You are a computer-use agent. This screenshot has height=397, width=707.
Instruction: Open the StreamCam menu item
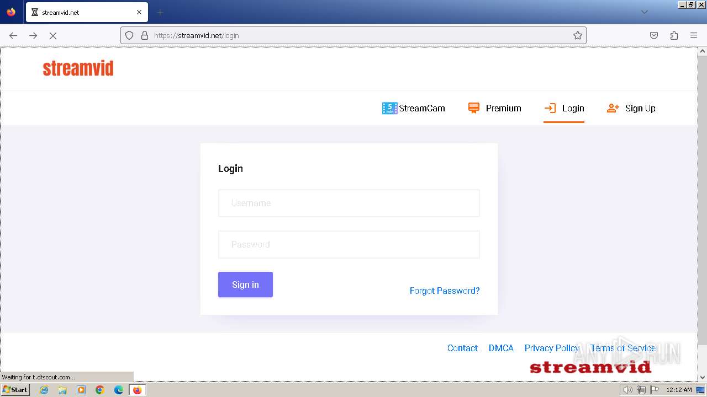(x=414, y=108)
